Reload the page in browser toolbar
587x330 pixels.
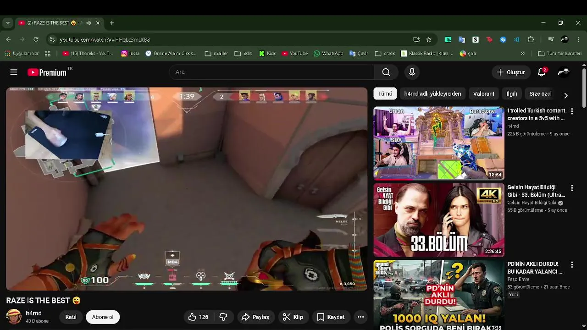point(36,39)
